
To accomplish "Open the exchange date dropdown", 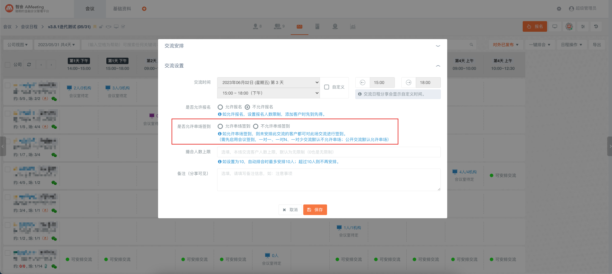I will pyautogui.click(x=268, y=83).
